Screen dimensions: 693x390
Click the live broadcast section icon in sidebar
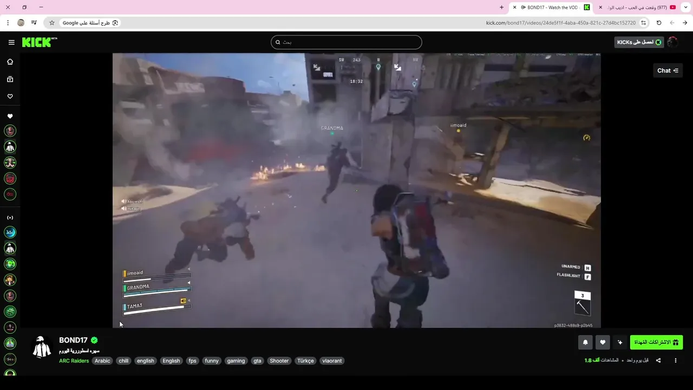tap(10, 218)
